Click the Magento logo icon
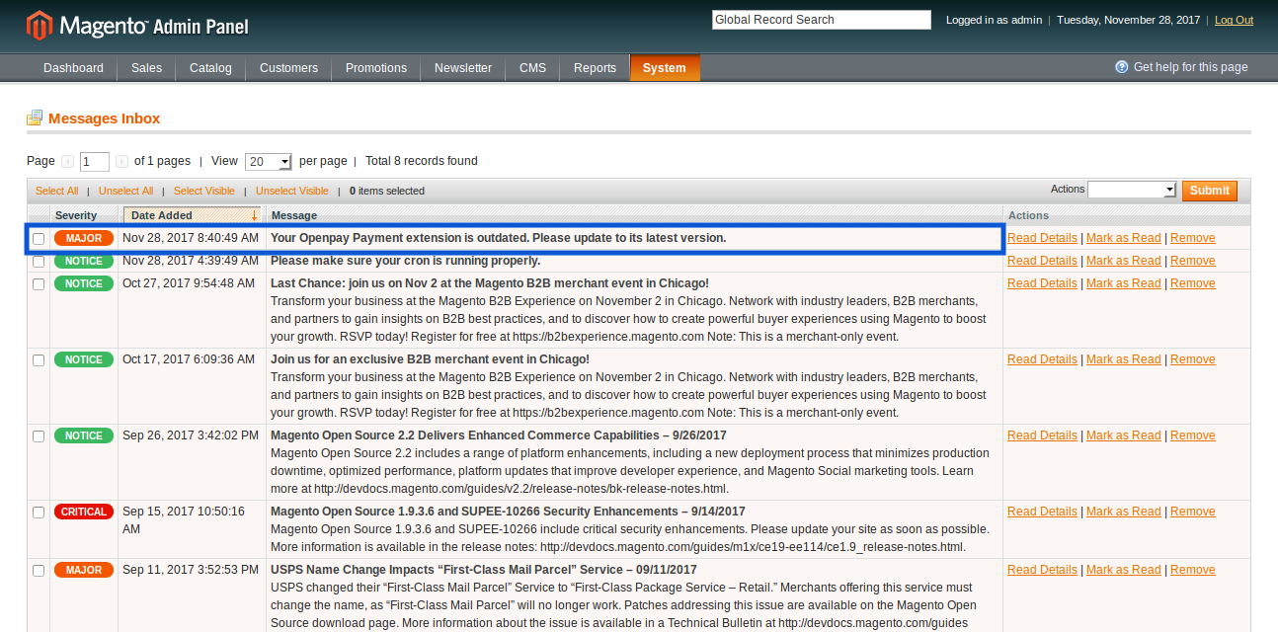Screen dimensions: 1278x632 click(40, 26)
